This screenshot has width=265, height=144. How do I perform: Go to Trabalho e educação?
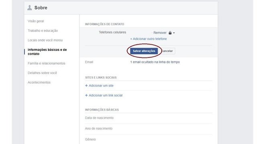[x=43, y=31]
